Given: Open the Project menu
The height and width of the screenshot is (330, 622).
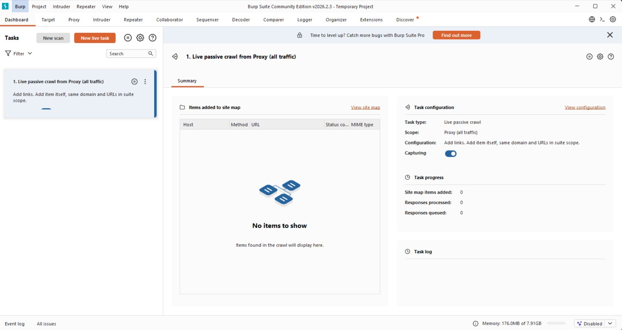Looking at the screenshot, I should tap(39, 7).
